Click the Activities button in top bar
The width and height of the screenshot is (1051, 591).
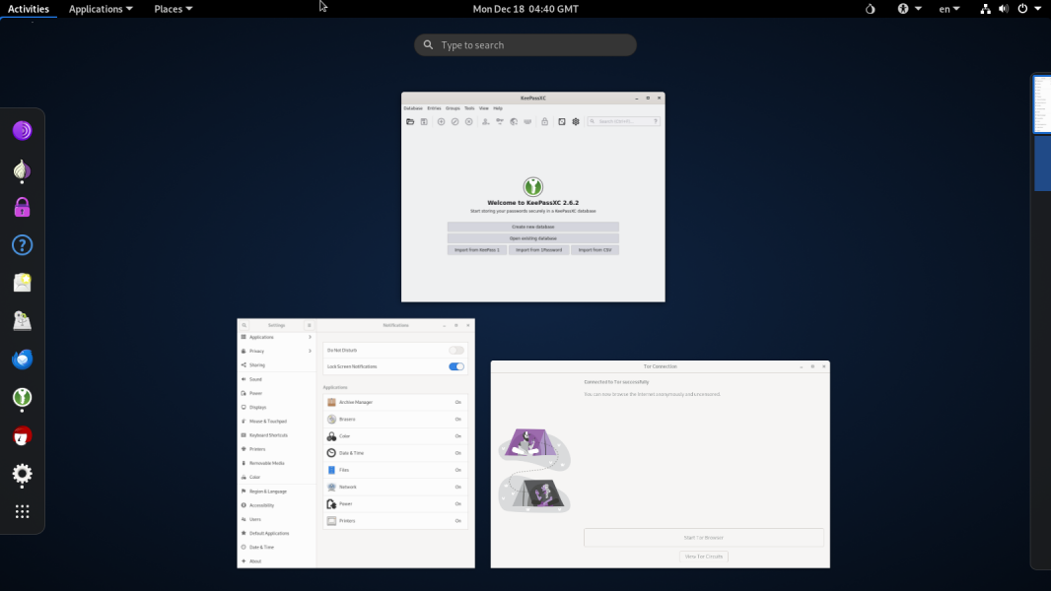(29, 9)
